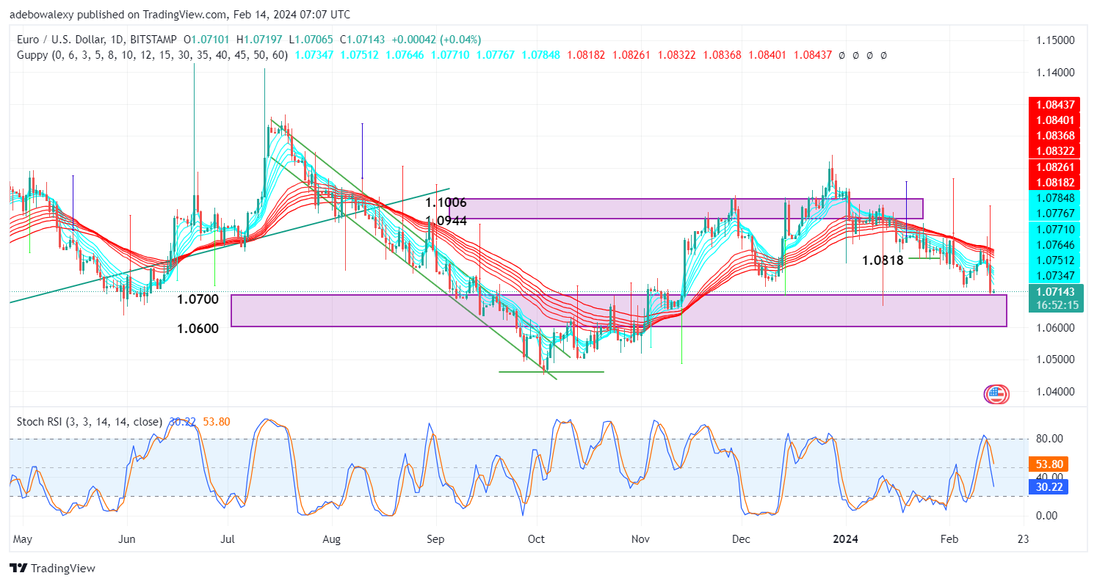This screenshot has width=1097, height=584.
Task: Click the 1.07347 value in Guppy legend
Action: point(314,54)
